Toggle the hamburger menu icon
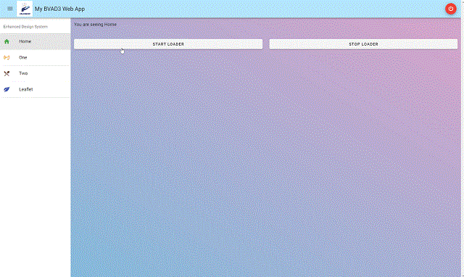This screenshot has height=277, width=464. [x=10, y=9]
